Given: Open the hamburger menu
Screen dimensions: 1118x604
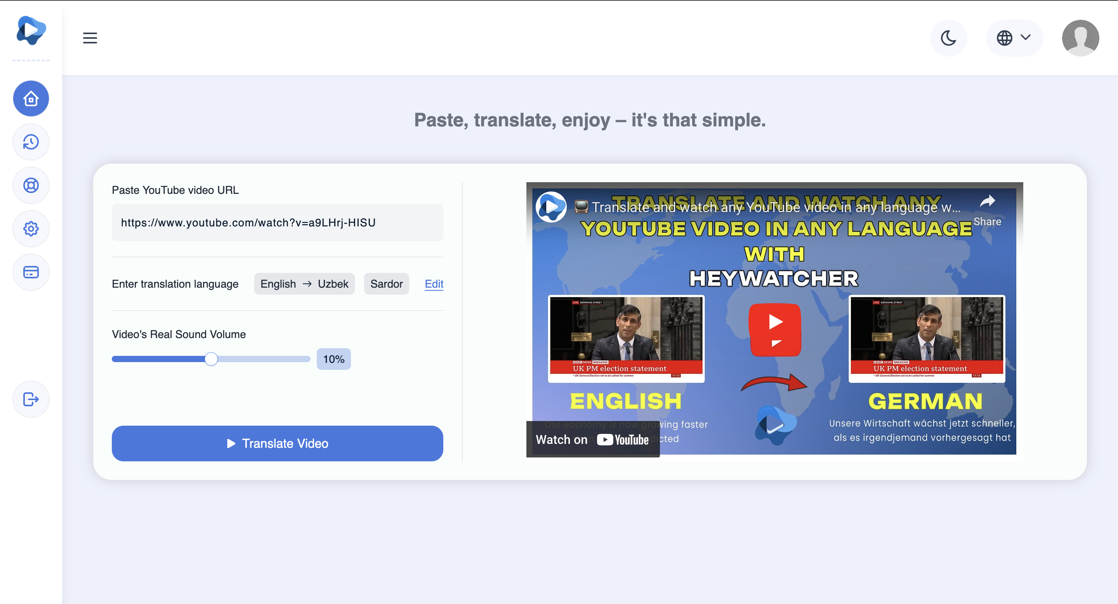Looking at the screenshot, I should point(89,38).
